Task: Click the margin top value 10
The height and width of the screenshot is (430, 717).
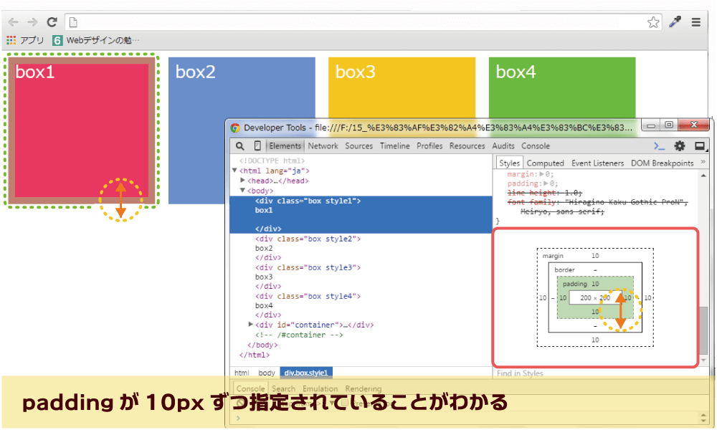Action: pos(595,256)
